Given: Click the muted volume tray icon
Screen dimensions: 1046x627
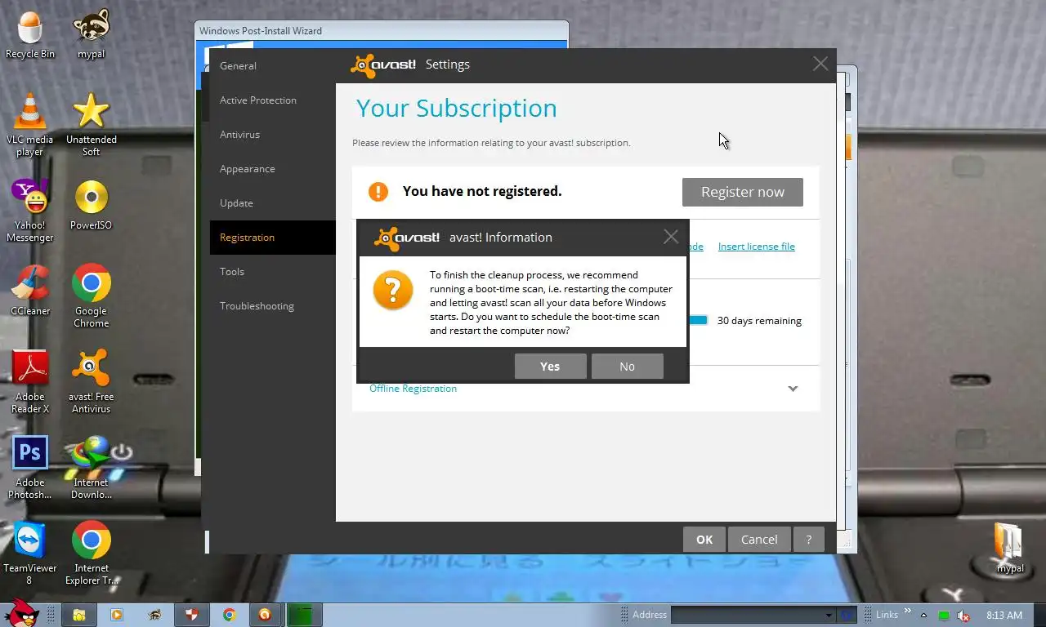Looking at the screenshot, I should 963,616.
